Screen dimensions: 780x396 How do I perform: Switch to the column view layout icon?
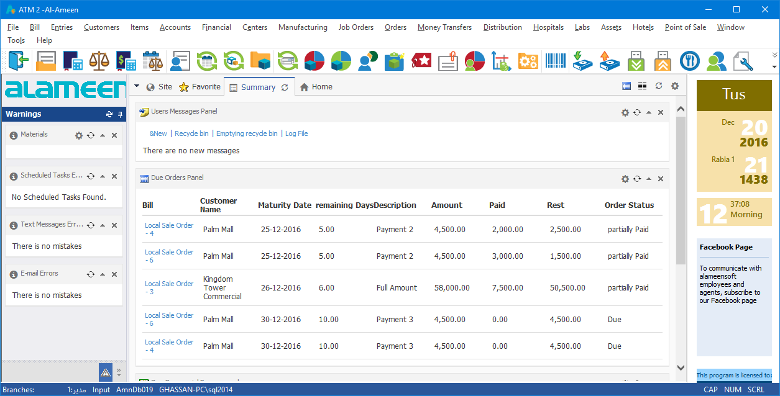click(643, 86)
